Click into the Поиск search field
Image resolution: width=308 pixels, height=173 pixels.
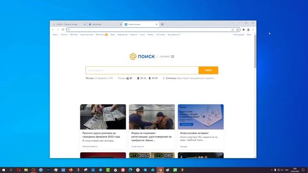(x=142, y=70)
